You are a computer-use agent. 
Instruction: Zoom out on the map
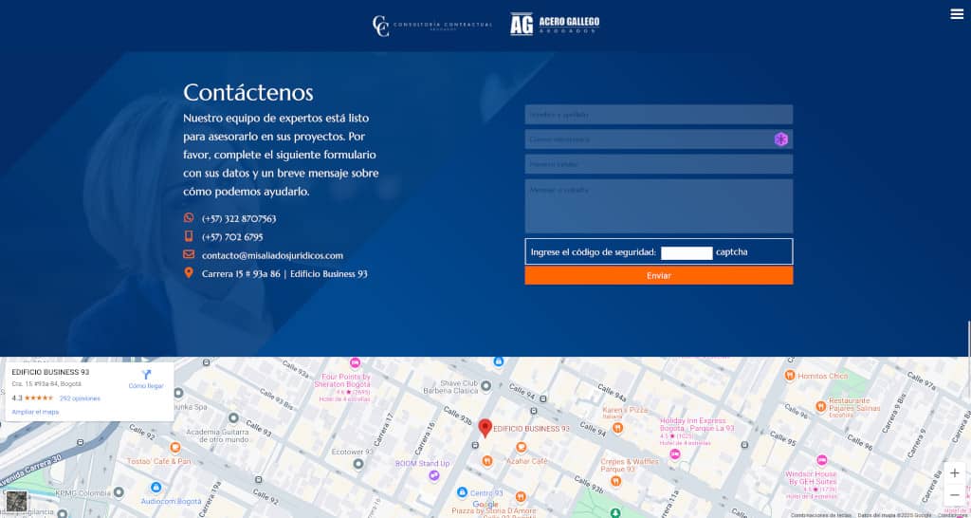point(954,495)
